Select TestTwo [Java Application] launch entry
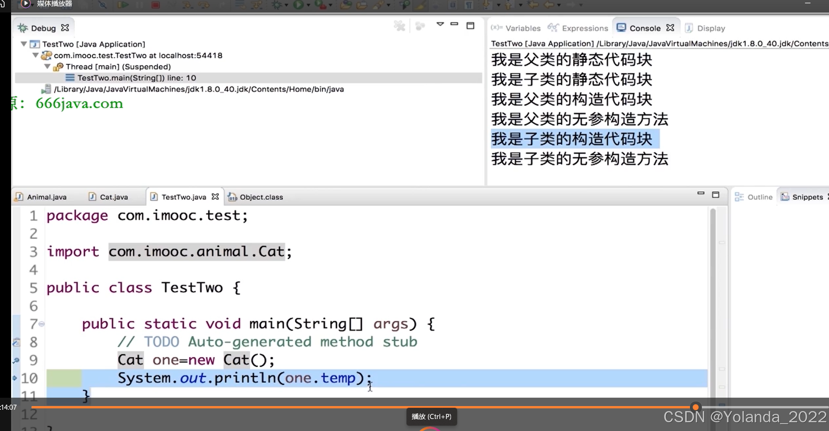This screenshot has height=431, width=829. pyautogui.click(x=94, y=44)
